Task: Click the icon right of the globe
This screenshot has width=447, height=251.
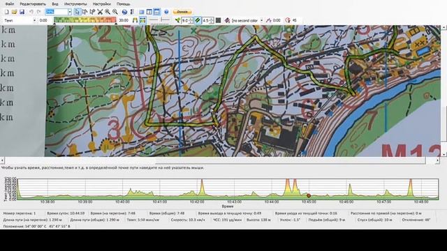Action: [x=132, y=12]
